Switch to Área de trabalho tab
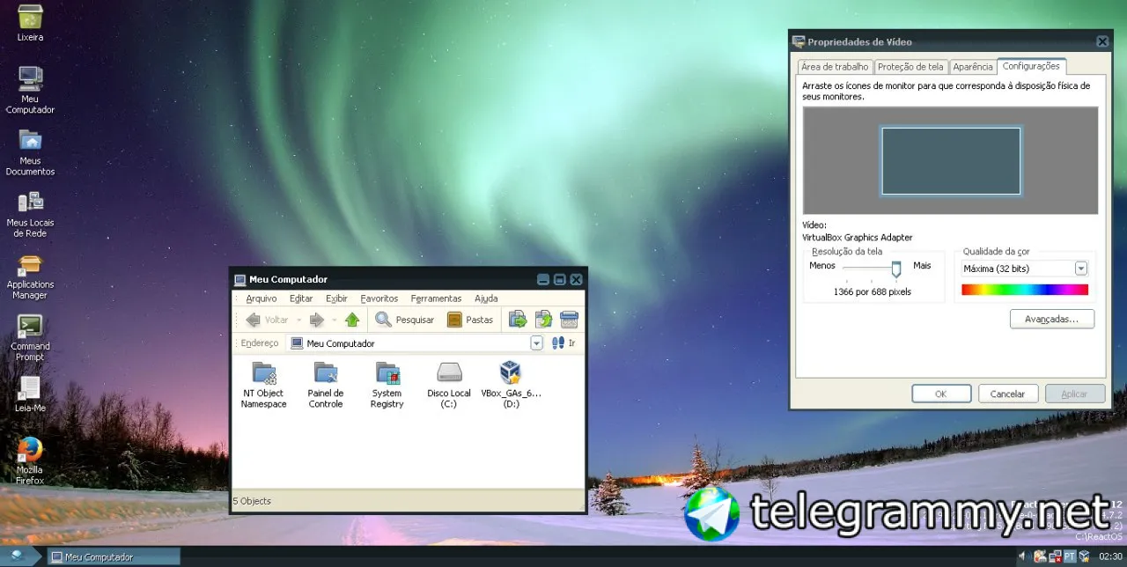Image resolution: width=1127 pixels, height=567 pixels. (x=836, y=67)
